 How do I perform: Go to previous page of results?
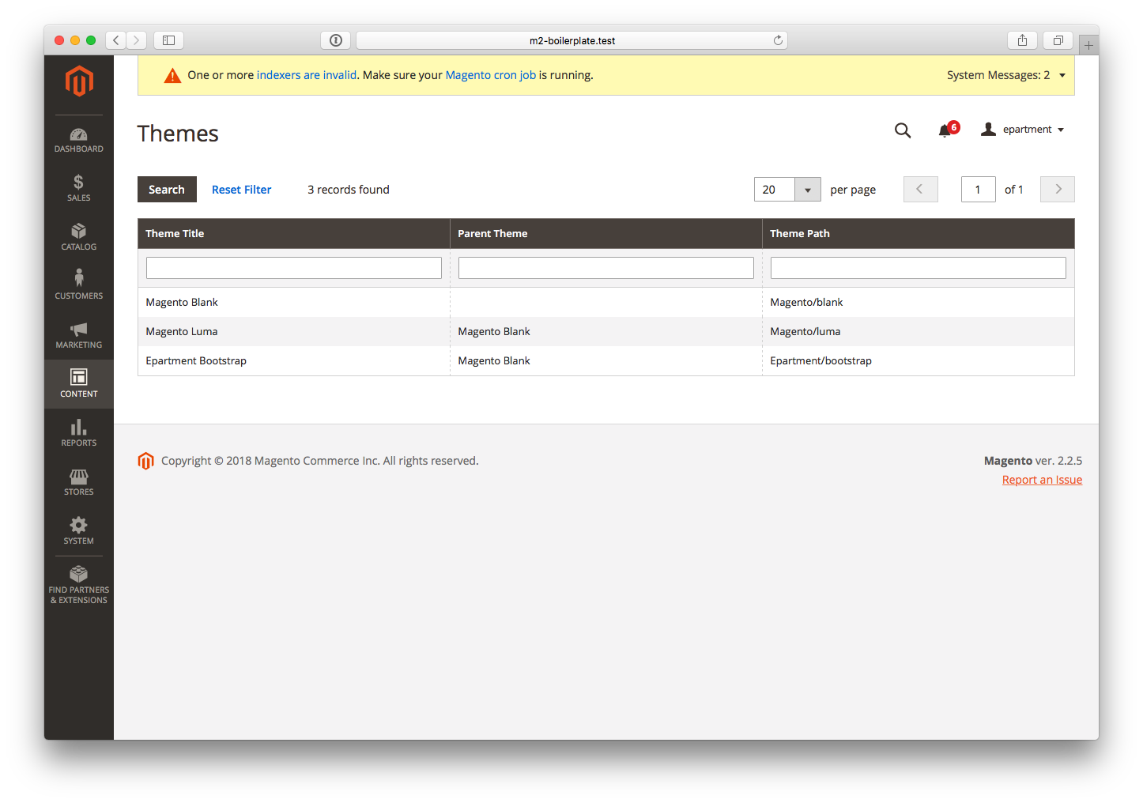[x=920, y=190]
